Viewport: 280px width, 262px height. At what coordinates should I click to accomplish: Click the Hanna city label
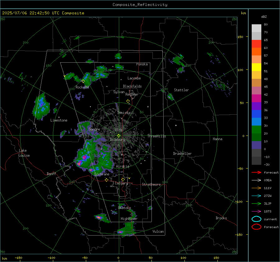217,139
